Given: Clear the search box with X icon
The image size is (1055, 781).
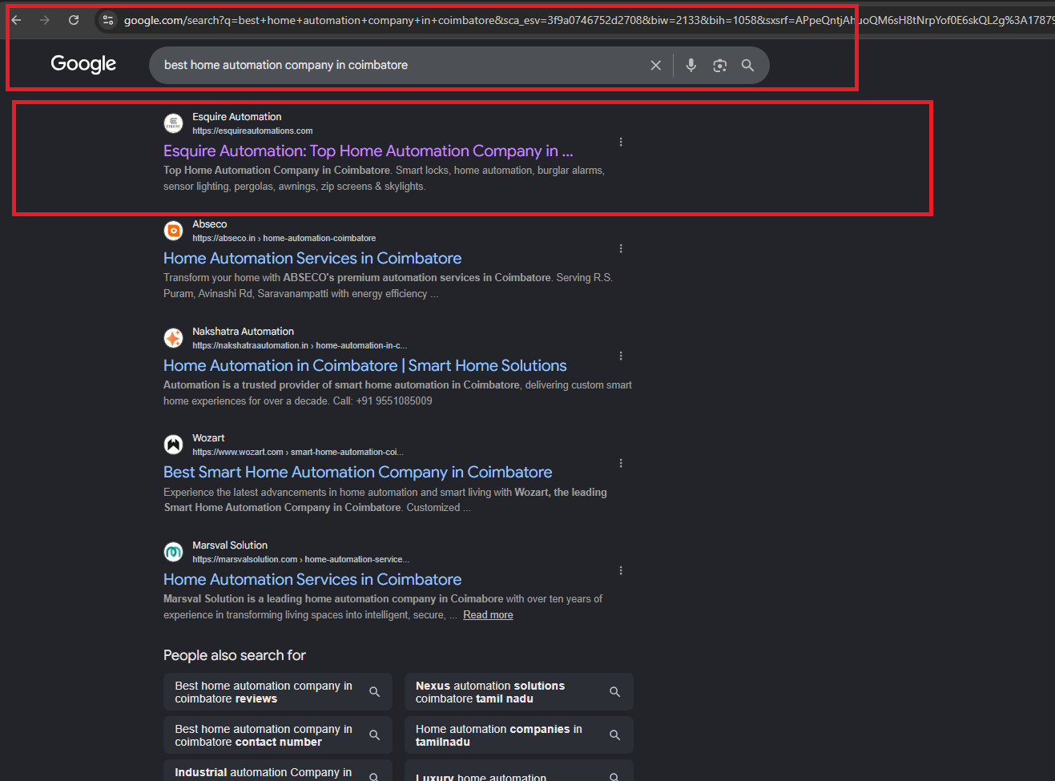Looking at the screenshot, I should [x=656, y=66].
